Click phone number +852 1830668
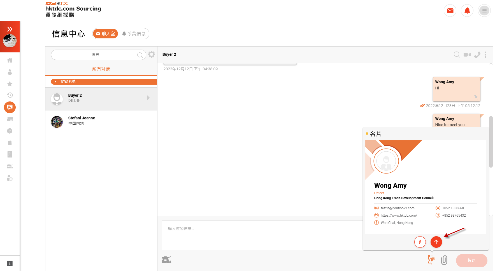Screen dimensions: 502x271 453,208
